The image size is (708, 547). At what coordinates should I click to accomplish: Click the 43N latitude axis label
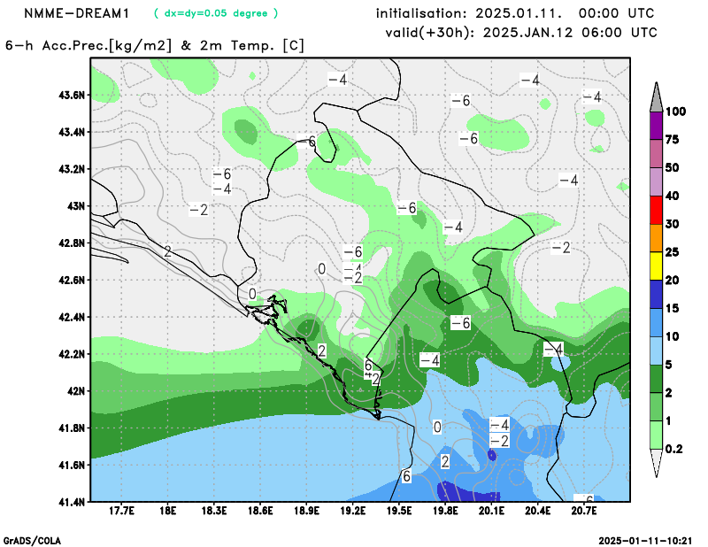(76, 206)
